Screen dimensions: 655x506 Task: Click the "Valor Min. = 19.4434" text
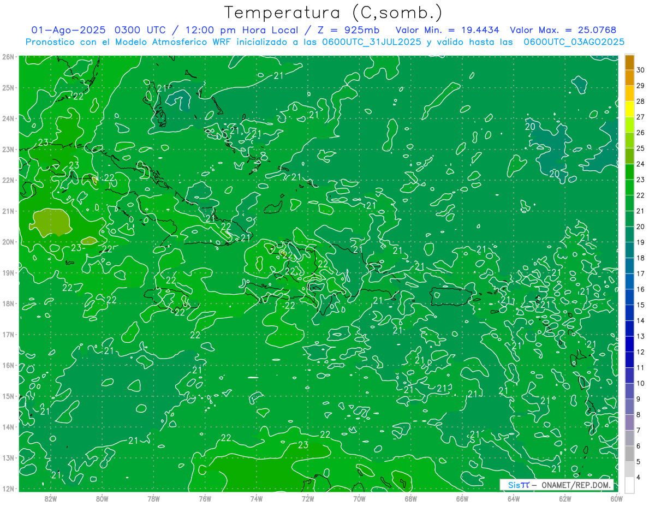tap(447, 30)
